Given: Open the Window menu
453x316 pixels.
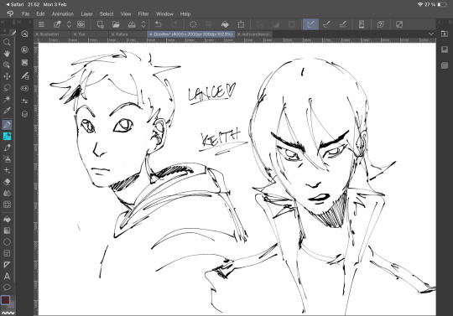Looking at the screenshot, I should pos(164,14).
